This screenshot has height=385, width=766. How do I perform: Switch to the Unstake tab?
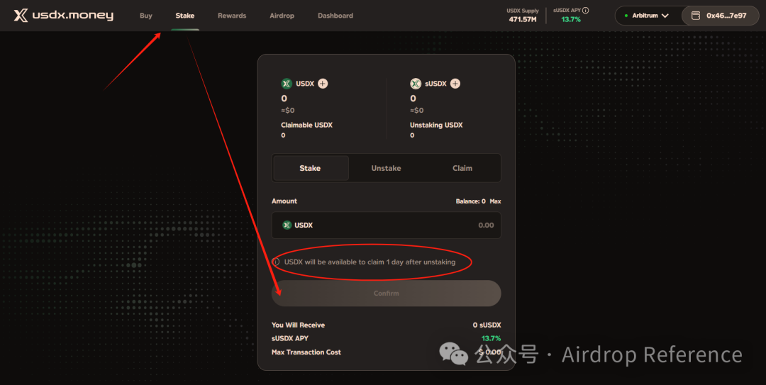click(386, 169)
